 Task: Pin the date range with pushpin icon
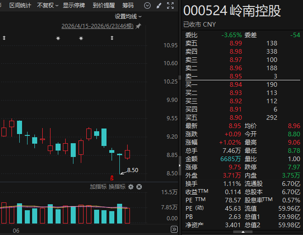click(138, 26)
